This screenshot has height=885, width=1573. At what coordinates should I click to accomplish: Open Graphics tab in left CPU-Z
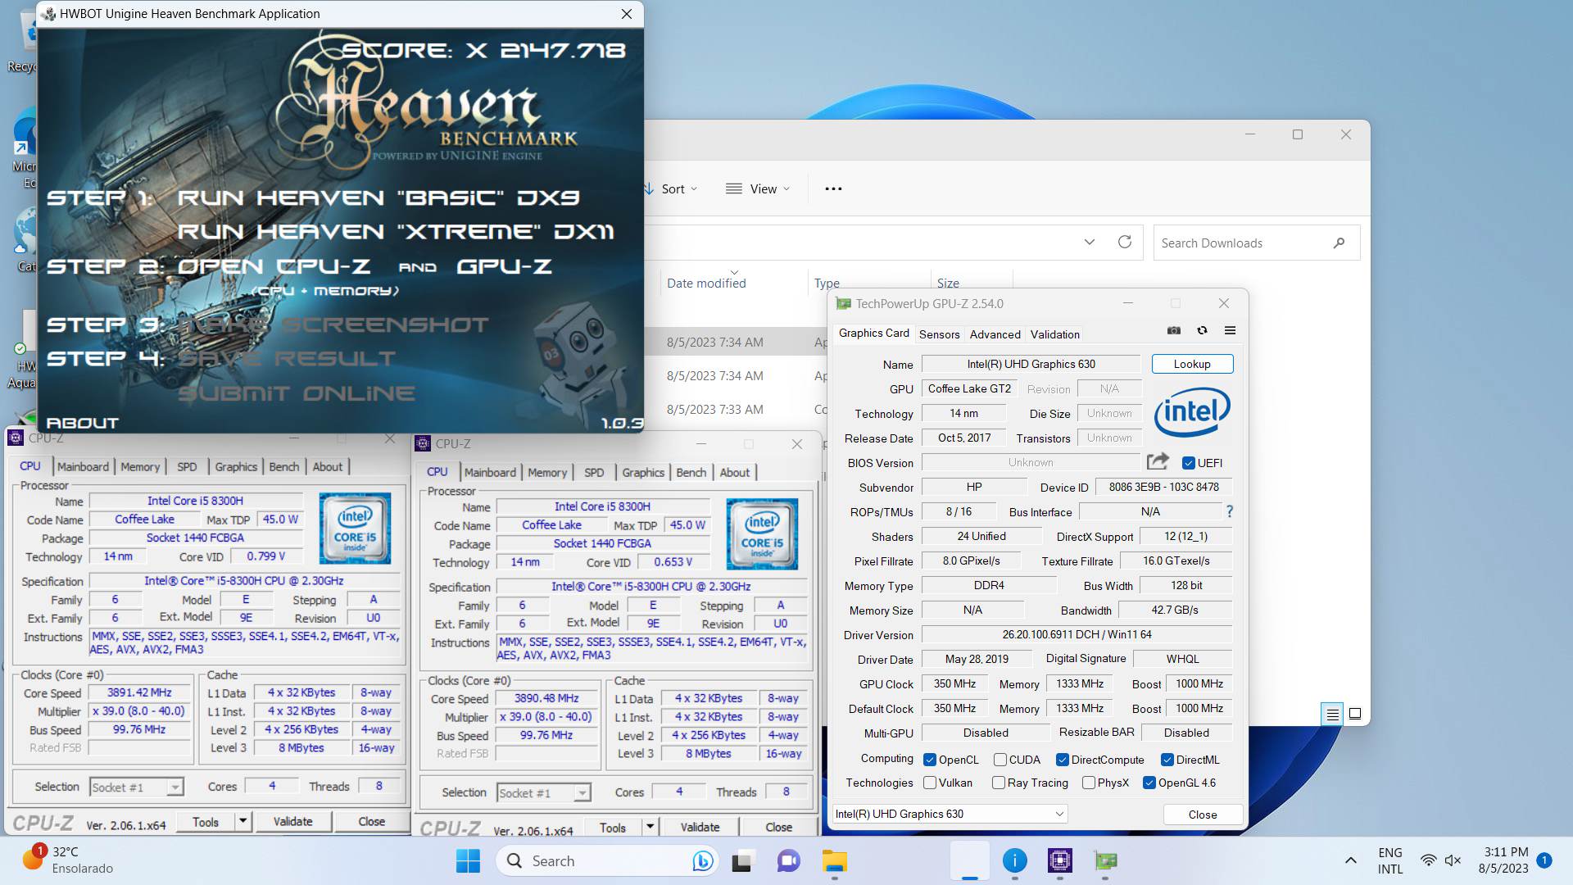[236, 467]
